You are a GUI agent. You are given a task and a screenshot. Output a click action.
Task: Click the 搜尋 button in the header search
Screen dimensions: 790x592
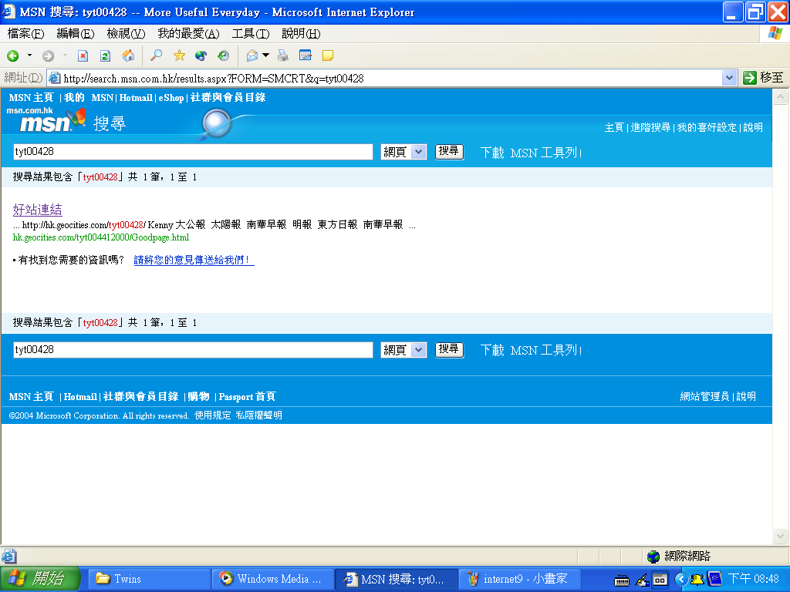[449, 152]
